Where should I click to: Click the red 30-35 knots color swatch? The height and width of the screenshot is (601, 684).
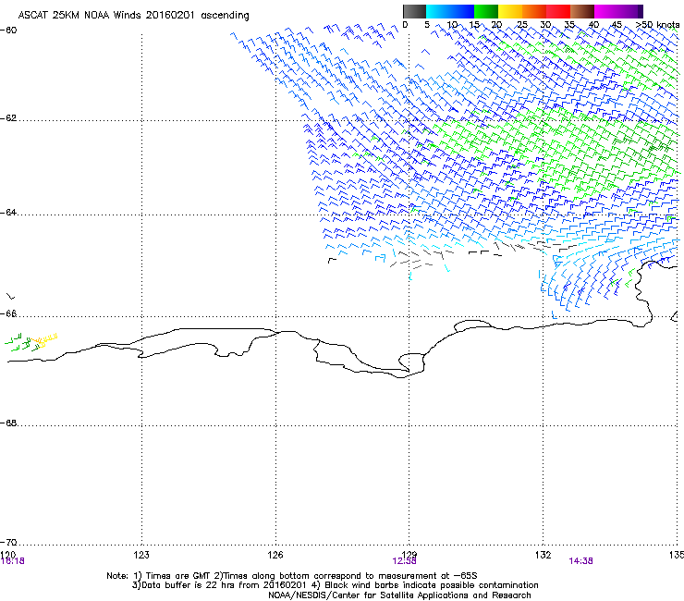point(558,11)
